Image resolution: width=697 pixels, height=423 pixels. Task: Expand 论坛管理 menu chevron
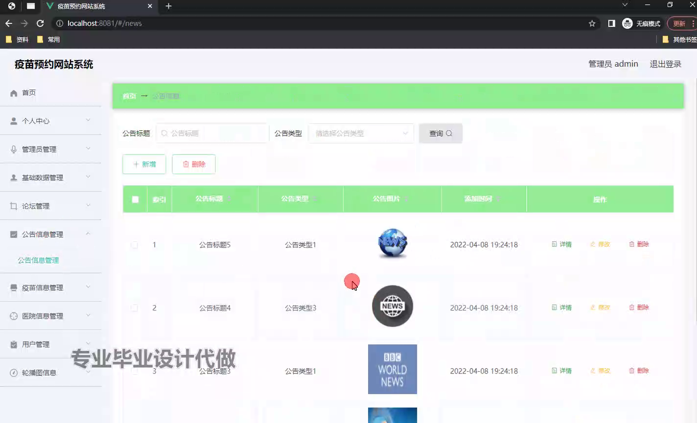coord(88,205)
